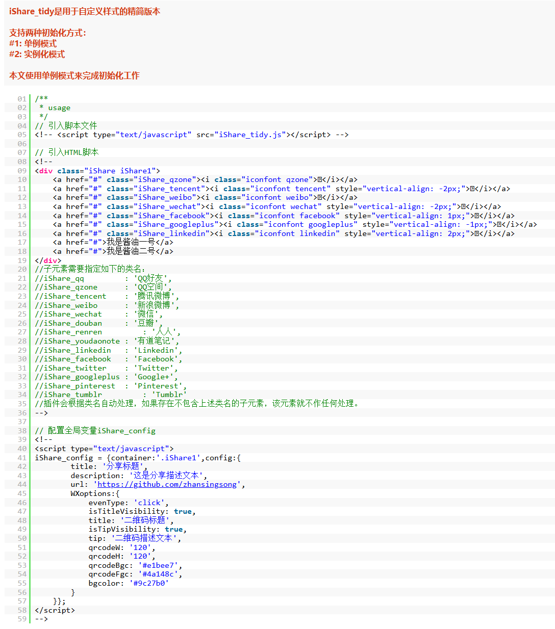This screenshot has width=555, height=629.
Task: Click the '我是酱油二号' anchor text
Action: point(131,251)
